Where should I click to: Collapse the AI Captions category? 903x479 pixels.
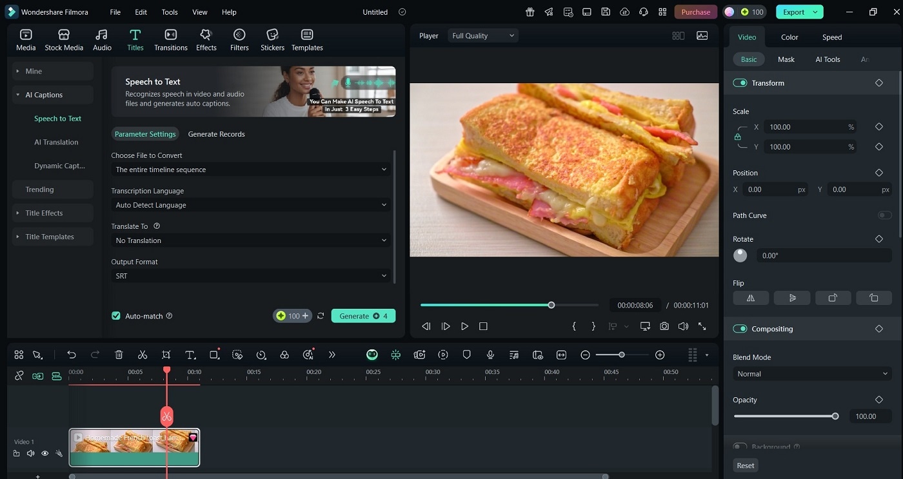pos(52,95)
